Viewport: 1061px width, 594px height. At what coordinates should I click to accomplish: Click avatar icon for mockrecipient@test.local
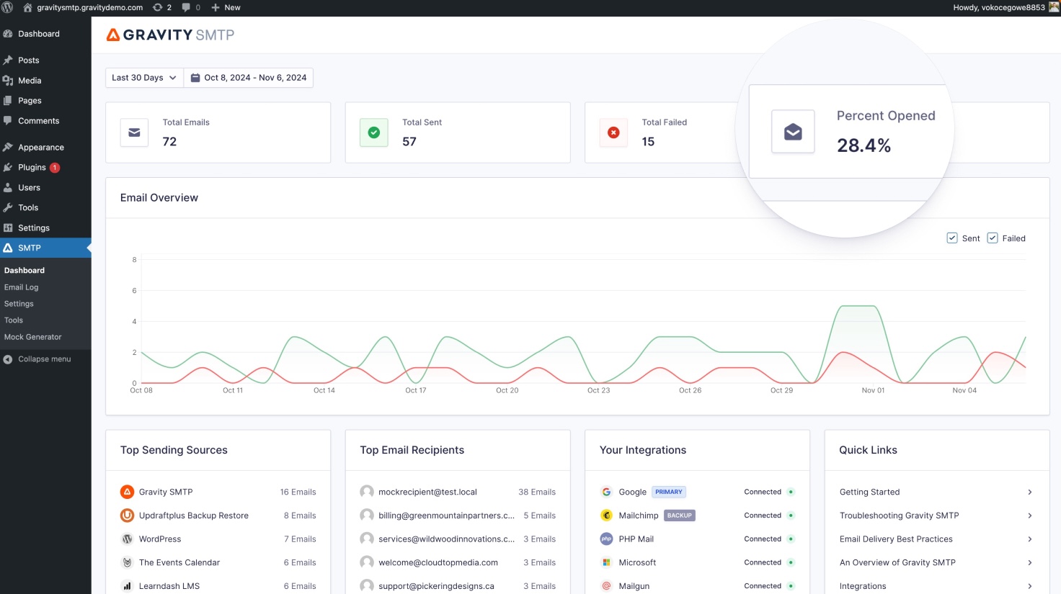coord(367,492)
